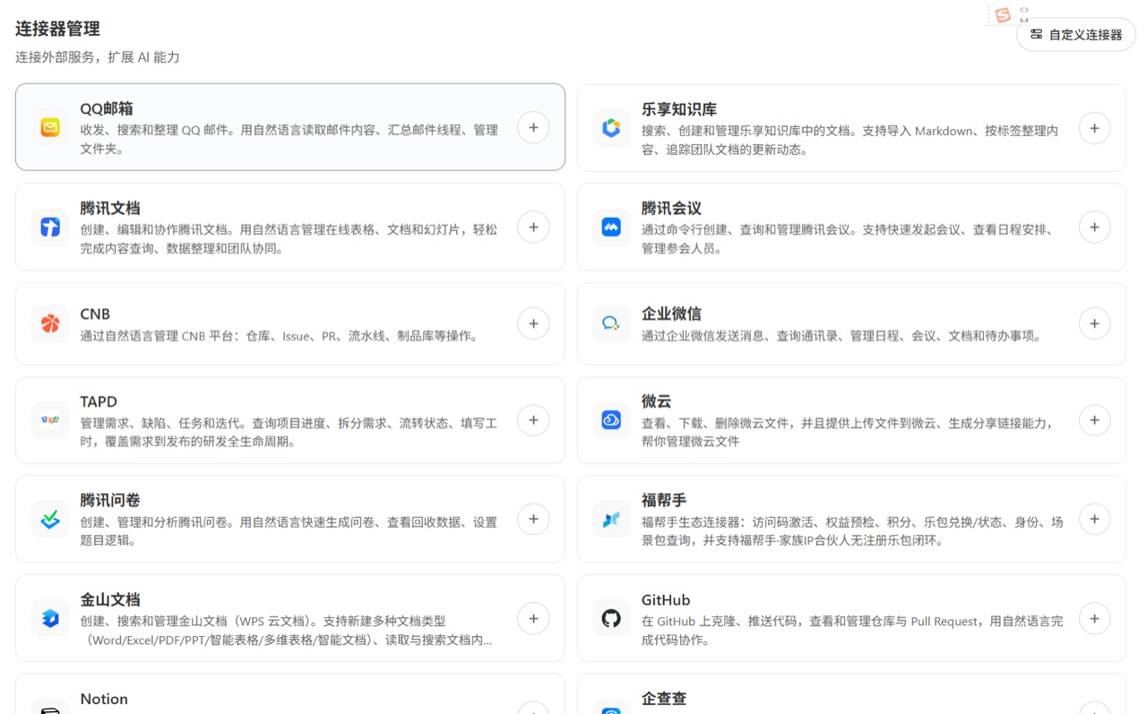This screenshot has width=1147, height=714.
Task: Add the 腾讯问卷 connector with plus button
Action: pos(533,519)
